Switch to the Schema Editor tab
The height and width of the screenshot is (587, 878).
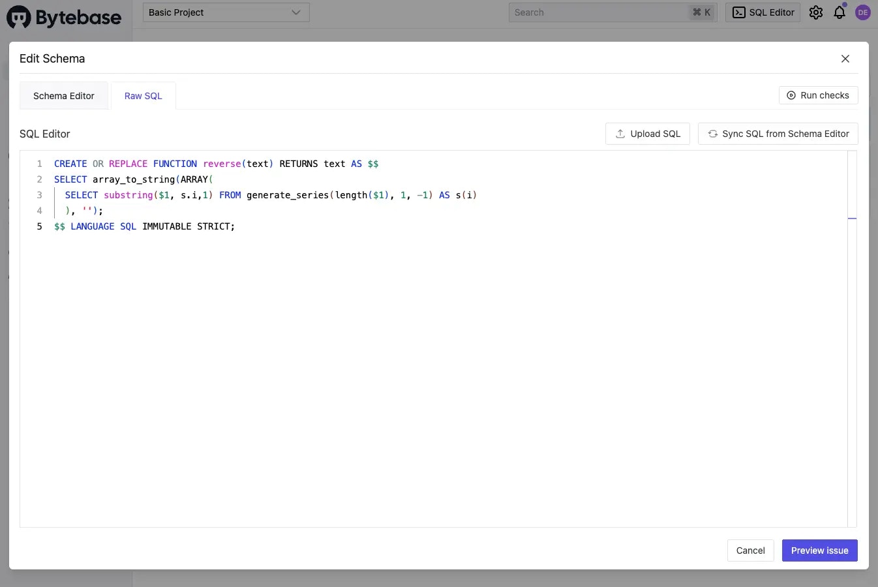(x=63, y=95)
